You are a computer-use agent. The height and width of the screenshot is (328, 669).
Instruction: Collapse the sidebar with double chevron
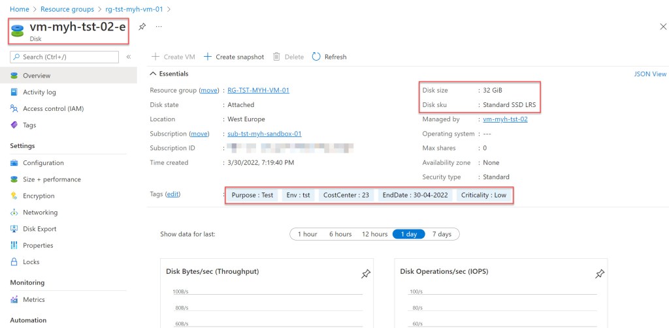pyautogui.click(x=129, y=57)
